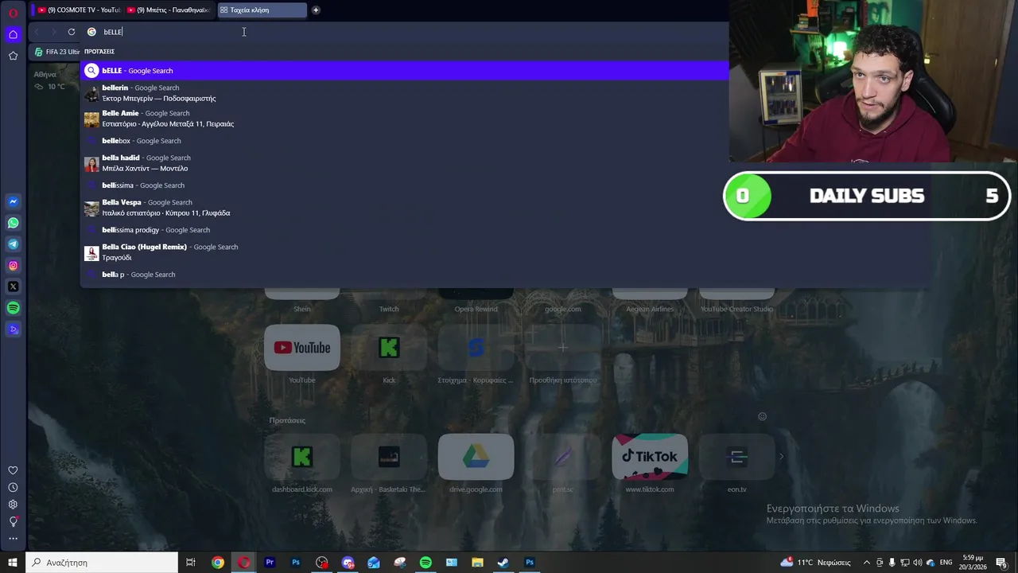
Task: Open Spotify in the Opera sidebar
Action: pyautogui.click(x=13, y=308)
